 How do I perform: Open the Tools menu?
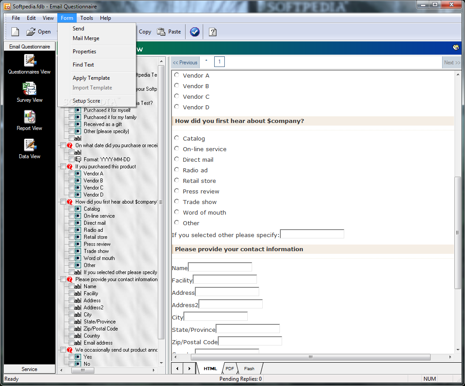[86, 18]
